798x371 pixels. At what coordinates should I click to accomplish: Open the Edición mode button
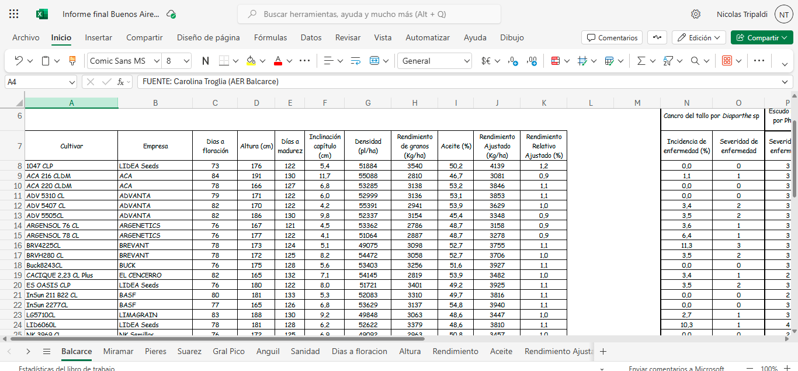tap(699, 37)
